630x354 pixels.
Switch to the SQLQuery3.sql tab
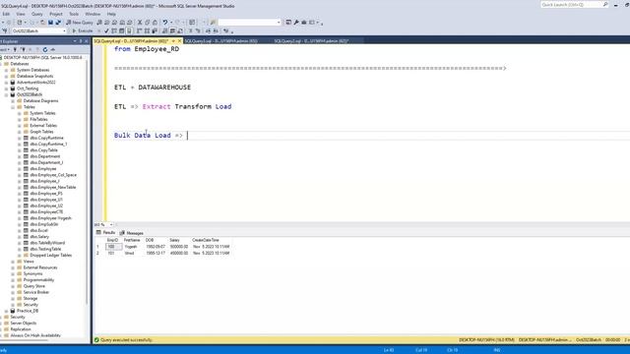pos(220,41)
